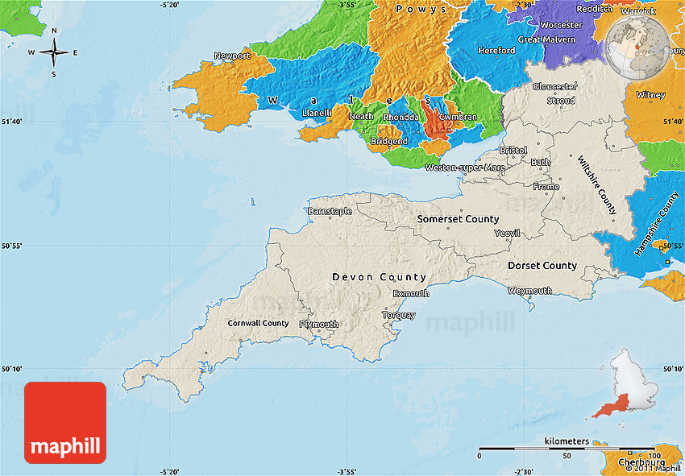Image resolution: width=685 pixels, height=476 pixels.
Task: Click the Somerset County label
Action: tap(458, 219)
